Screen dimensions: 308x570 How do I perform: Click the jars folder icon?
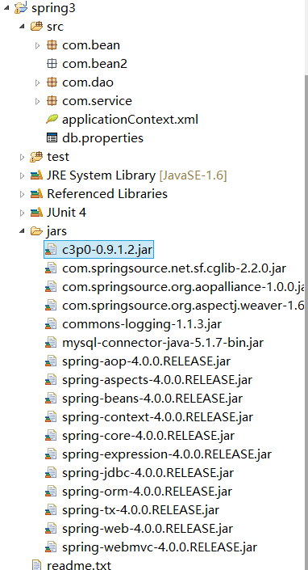coord(36,231)
